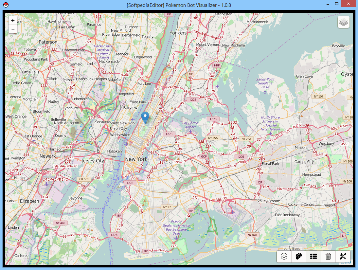Click the 'Yonkers' map label
This screenshot has height=270, width=358.
(178, 33)
